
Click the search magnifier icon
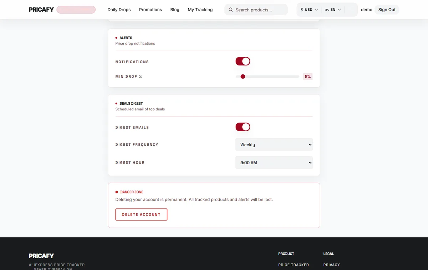click(231, 10)
